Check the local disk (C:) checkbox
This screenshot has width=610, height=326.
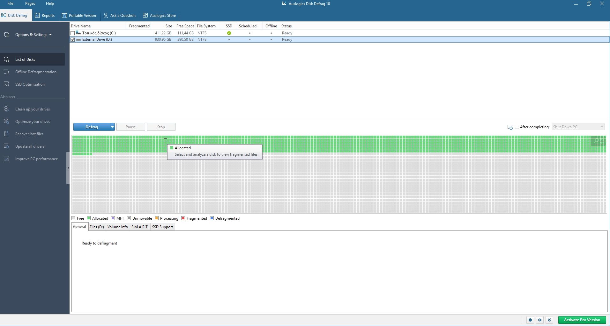pos(73,33)
